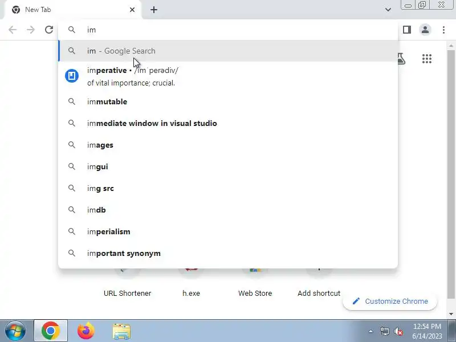Viewport: 456px width, 342px height.
Task: Open the Google apps grid icon
Action: pos(427,59)
